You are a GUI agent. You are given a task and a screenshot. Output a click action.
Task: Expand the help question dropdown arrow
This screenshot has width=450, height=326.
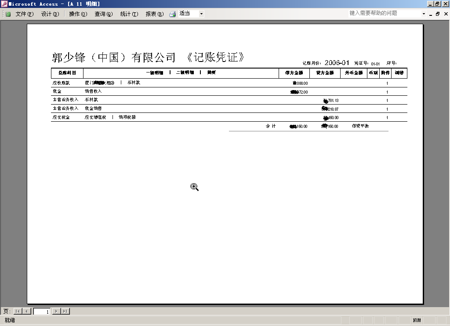424,14
